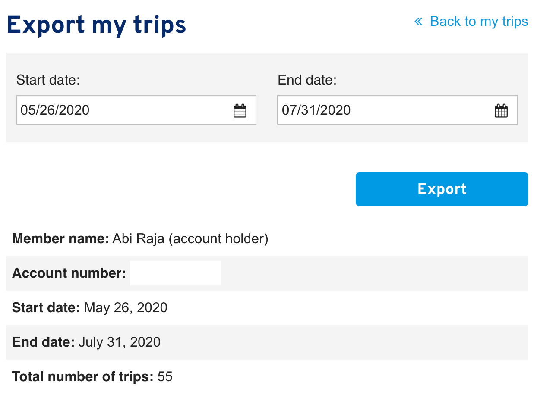Screen dimensions: 537x401
Task: Click the summary value "May 26, 2020"
Action: [x=126, y=307]
